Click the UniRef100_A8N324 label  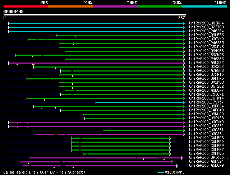coord(206,162)
